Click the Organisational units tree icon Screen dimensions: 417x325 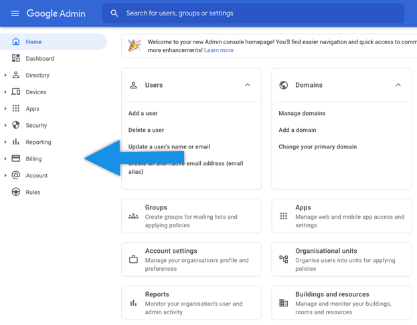pyautogui.click(x=284, y=259)
